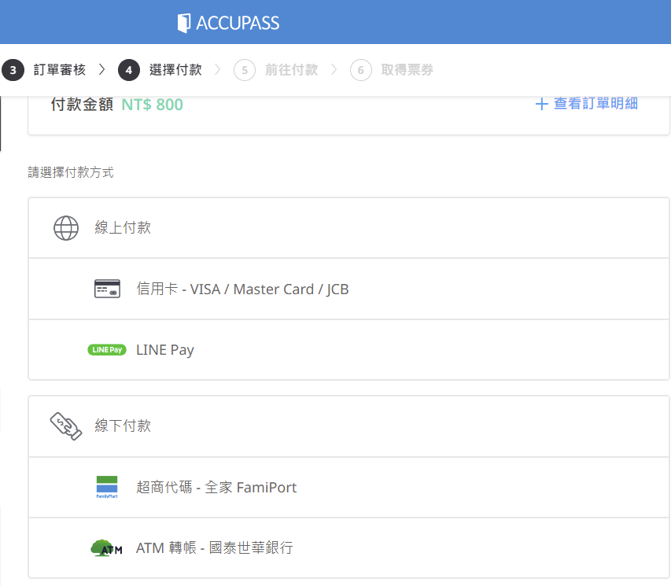Click the 取得票券 step label

click(407, 70)
